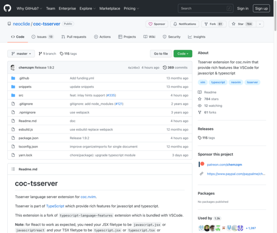Open the Readme.md file in list
277x233 pixels.
click(x=28, y=121)
